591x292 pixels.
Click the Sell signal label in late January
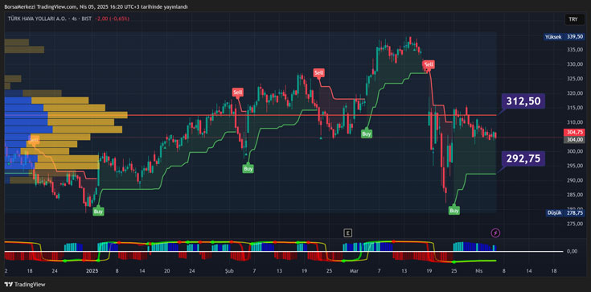point(238,92)
